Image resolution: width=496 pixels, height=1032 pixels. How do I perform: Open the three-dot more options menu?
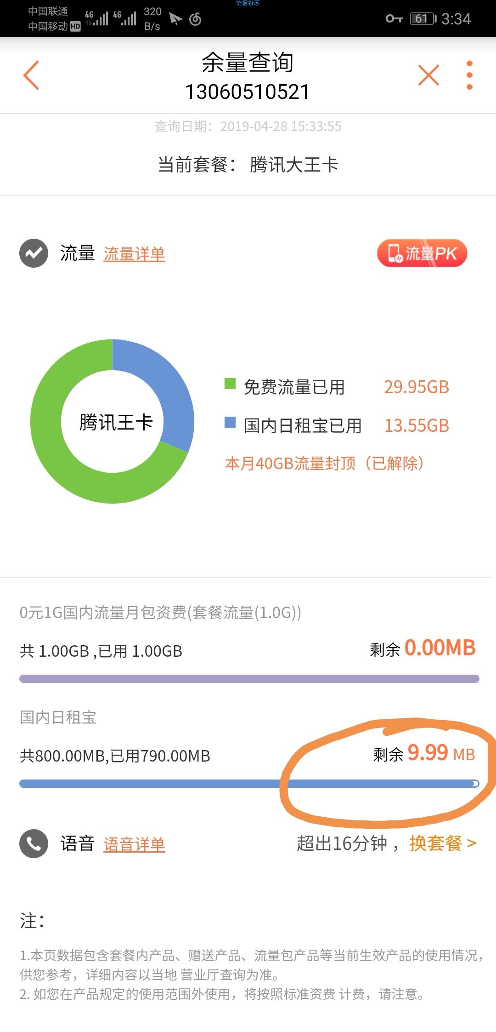coord(469,75)
